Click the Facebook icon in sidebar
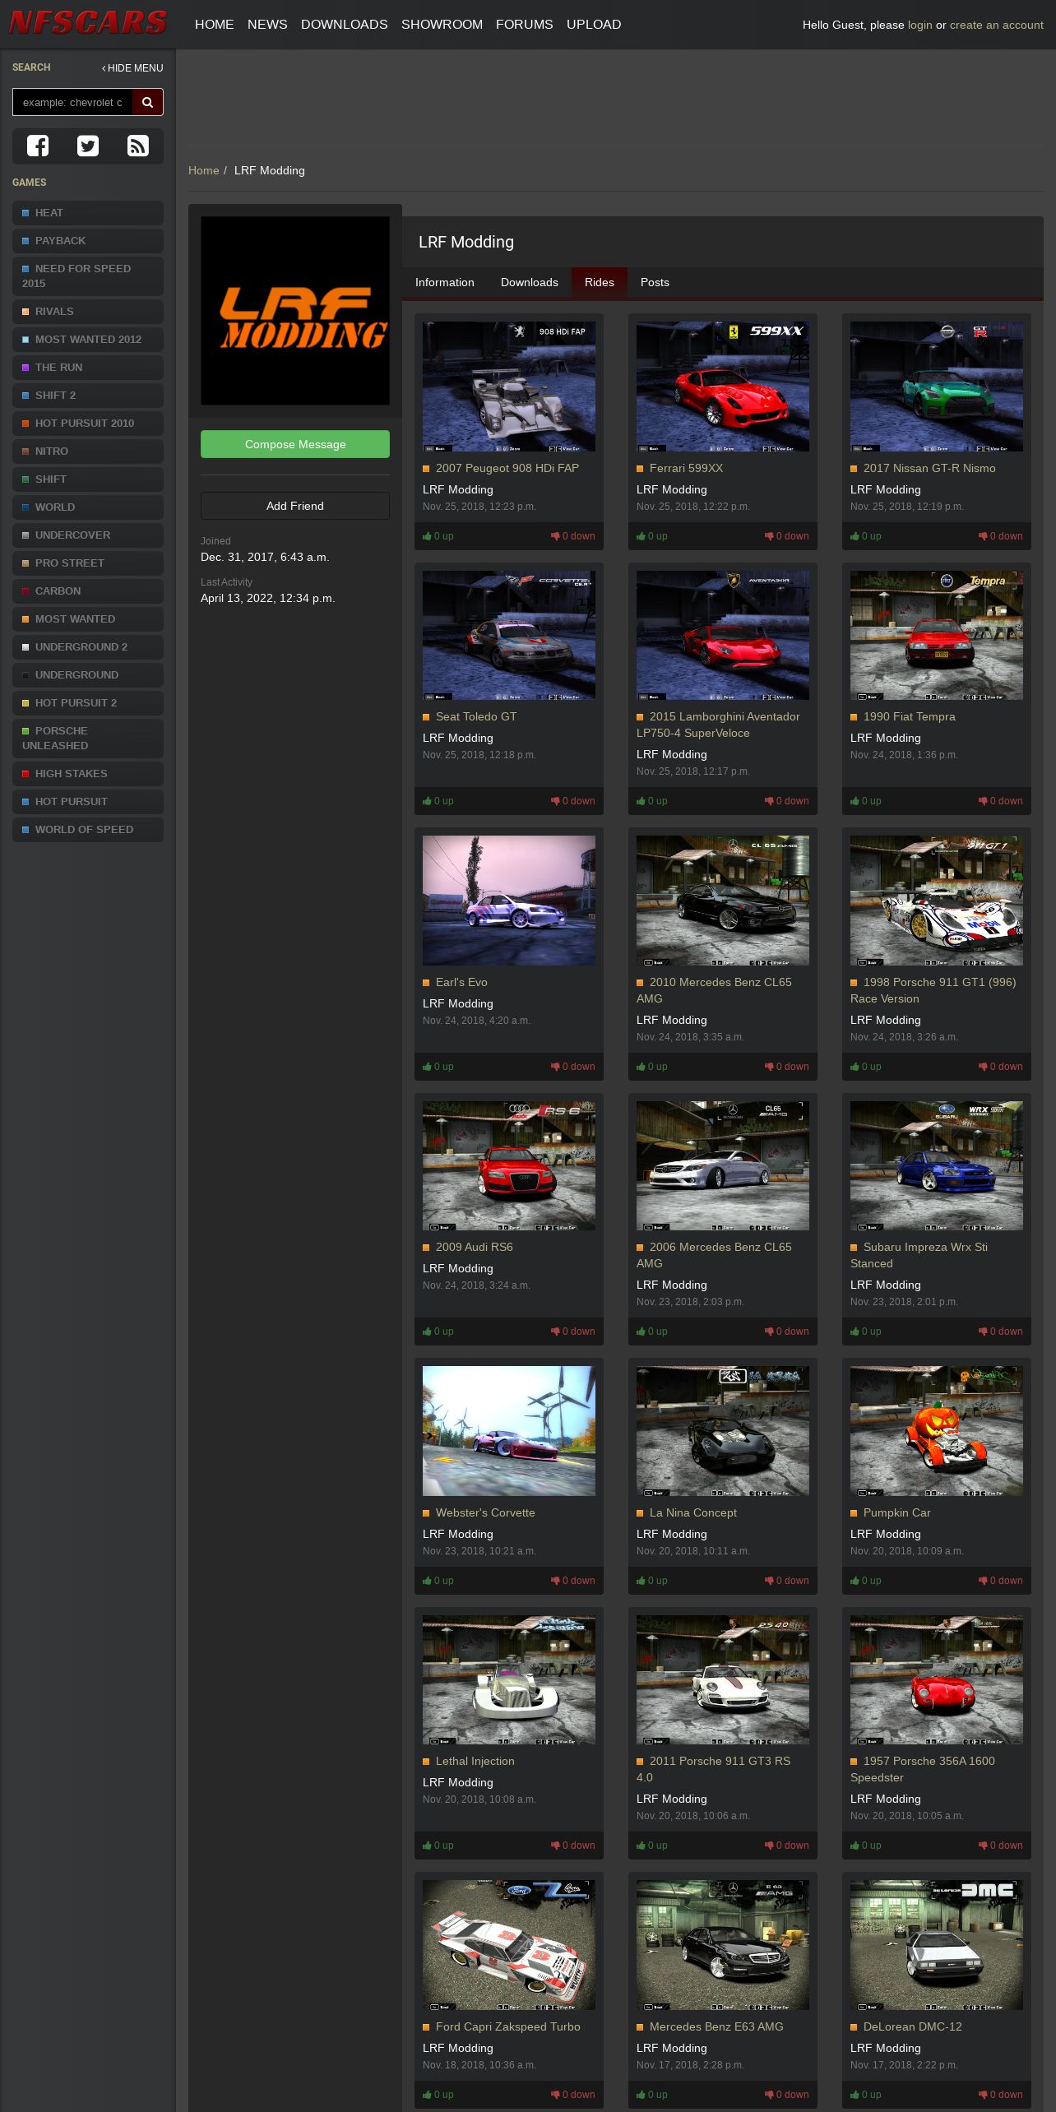Screen dimensions: 1056x2112 (x=38, y=146)
